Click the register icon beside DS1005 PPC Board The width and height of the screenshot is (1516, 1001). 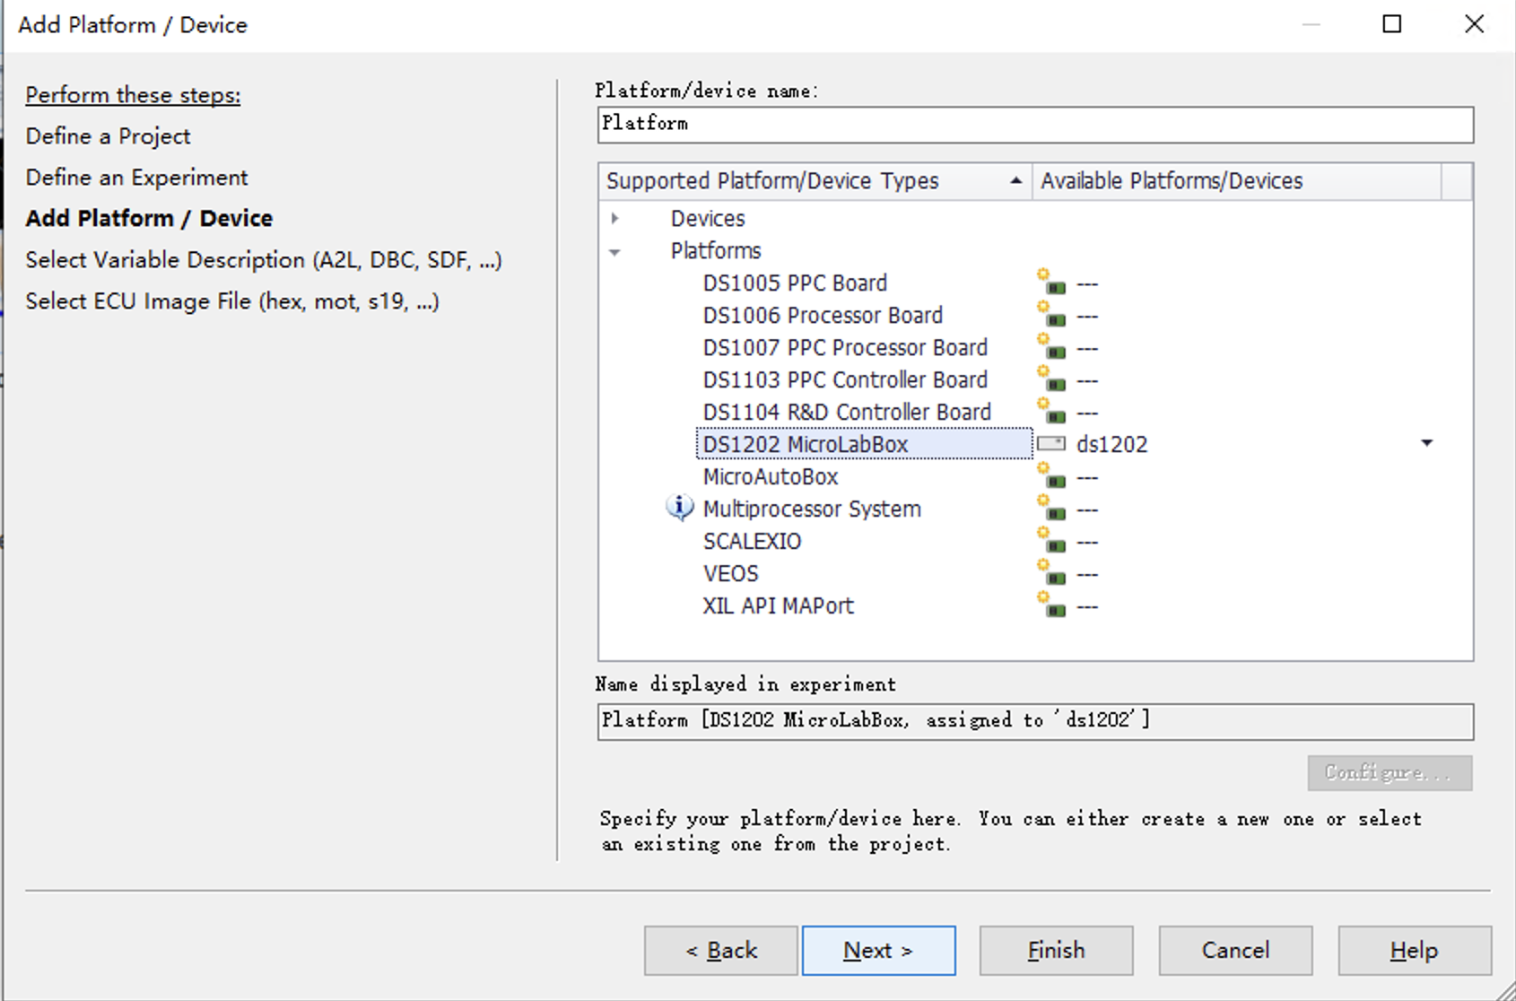(x=1050, y=283)
